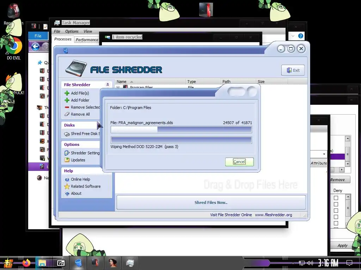Open Google Chrome DO EVIL desktop icon
This screenshot has height=270, width=361.
click(x=14, y=47)
